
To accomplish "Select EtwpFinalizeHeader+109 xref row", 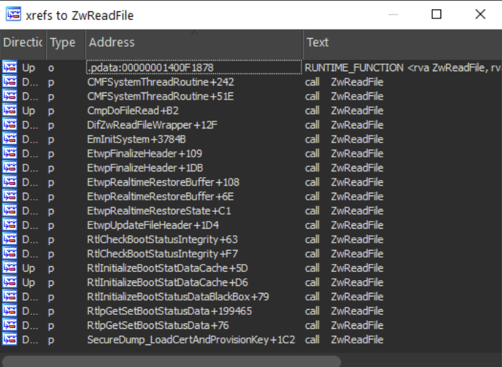I will coord(145,153).
